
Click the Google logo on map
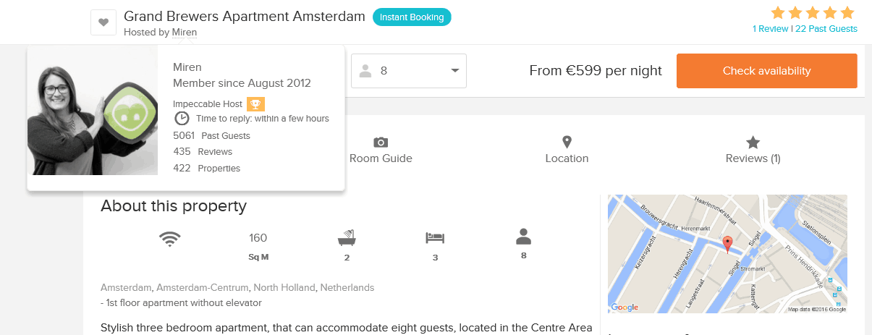point(625,307)
